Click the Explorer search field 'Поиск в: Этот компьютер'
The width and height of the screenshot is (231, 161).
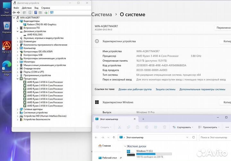[x=215, y=137]
